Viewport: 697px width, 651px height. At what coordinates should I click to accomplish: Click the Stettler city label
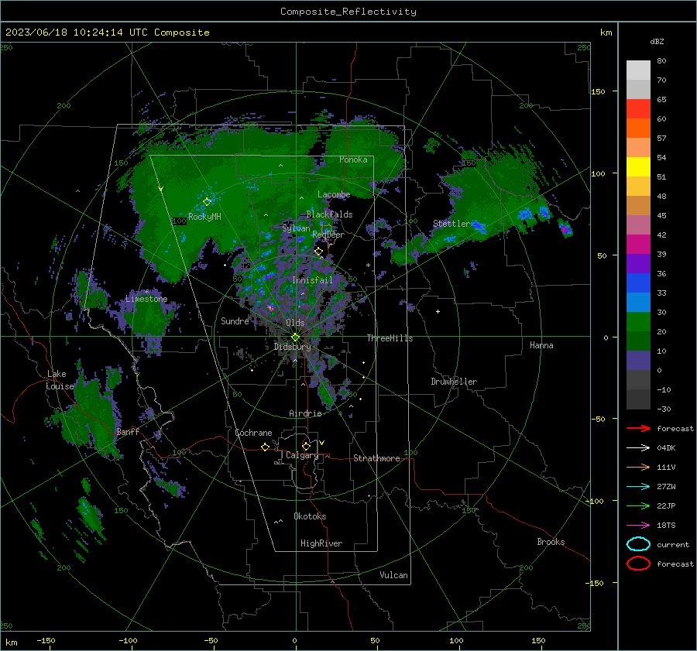pos(452,224)
